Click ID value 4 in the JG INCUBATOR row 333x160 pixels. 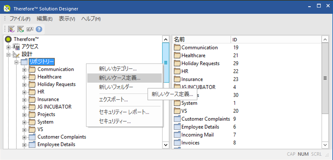click(234, 87)
